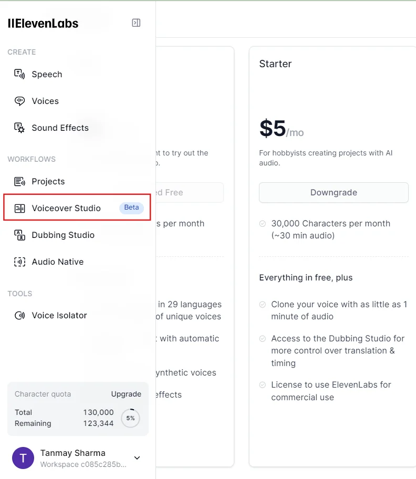Click the 5% quota usage ring
This screenshot has width=416, height=479.
(x=130, y=418)
